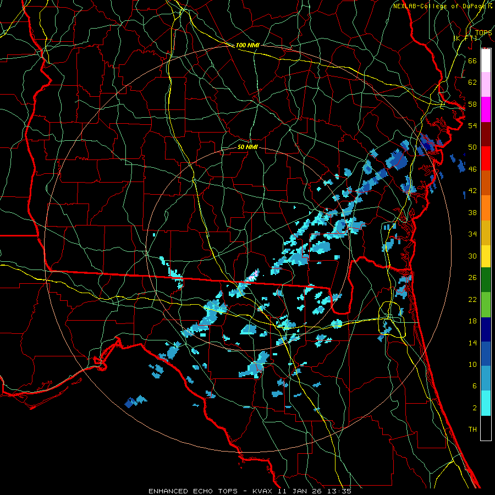This screenshot has width=495, height=495.
Task: Click the '13:35' timestamp
Action: pos(339,491)
